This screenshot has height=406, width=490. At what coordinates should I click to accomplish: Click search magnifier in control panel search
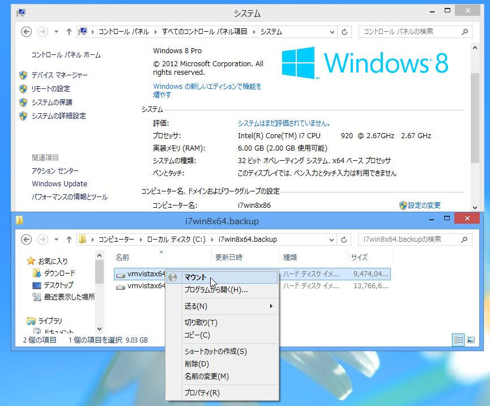coord(465,32)
